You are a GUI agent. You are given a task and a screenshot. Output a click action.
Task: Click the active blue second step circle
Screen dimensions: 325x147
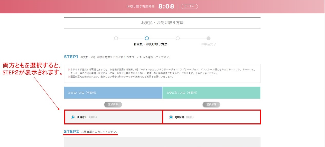click(147, 38)
